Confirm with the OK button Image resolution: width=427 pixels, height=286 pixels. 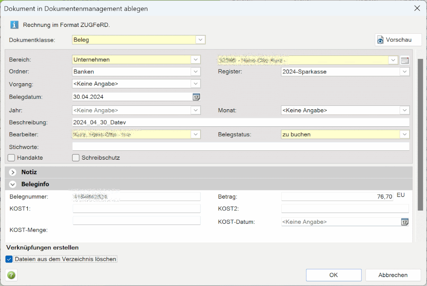click(333, 275)
